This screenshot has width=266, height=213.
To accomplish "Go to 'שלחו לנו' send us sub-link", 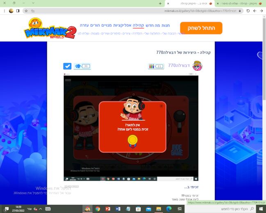I will (x=83, y=34).
